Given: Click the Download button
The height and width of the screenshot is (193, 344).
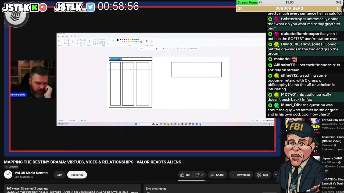Looking at the screenshot, I should click(x=240, y=175).
